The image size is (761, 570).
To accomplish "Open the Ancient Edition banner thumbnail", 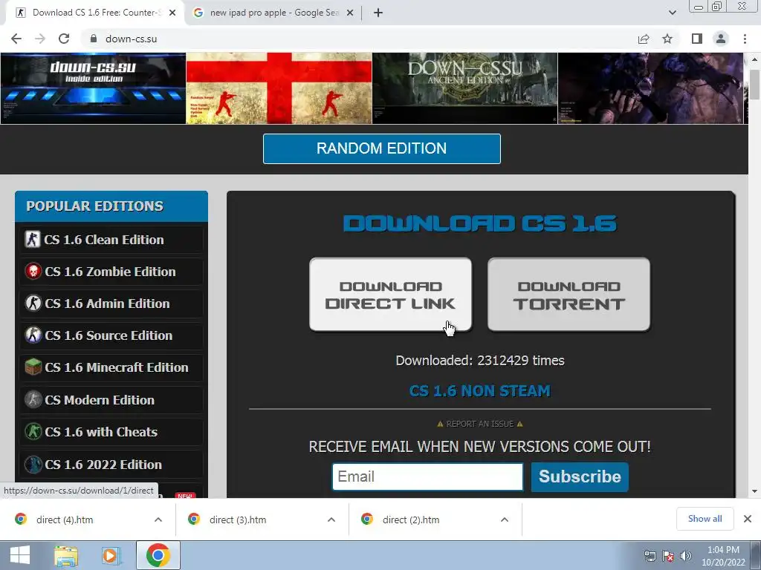I will pyautogui.click(x=465, y=88).
